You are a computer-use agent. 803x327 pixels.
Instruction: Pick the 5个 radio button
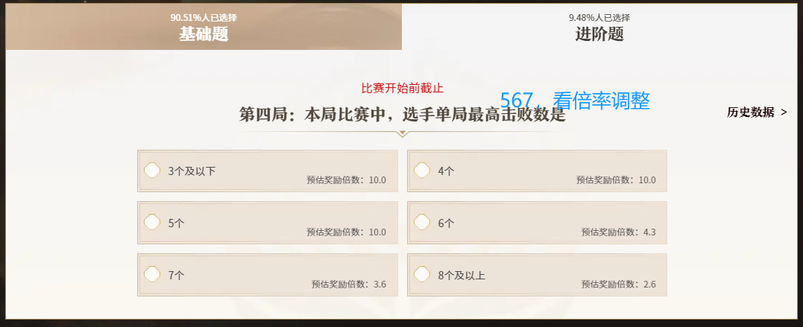152,222
